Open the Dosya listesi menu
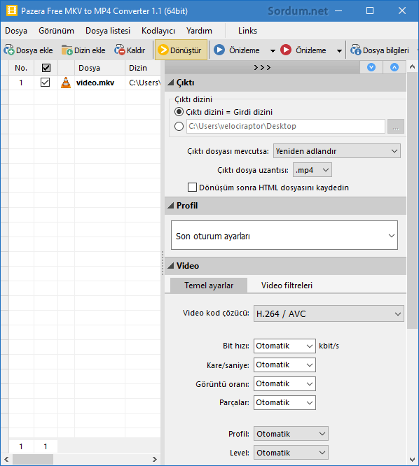 108,31
